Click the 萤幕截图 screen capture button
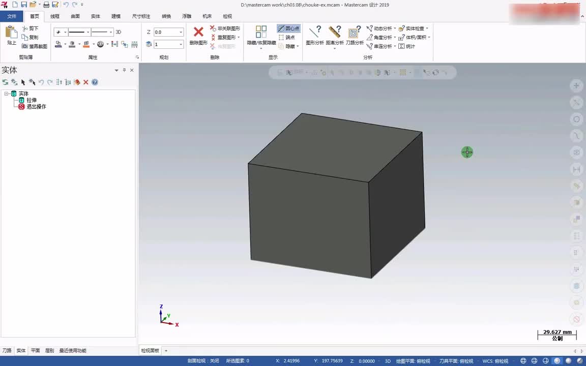The height and width of the screenshot is (366, 586). 35,46
